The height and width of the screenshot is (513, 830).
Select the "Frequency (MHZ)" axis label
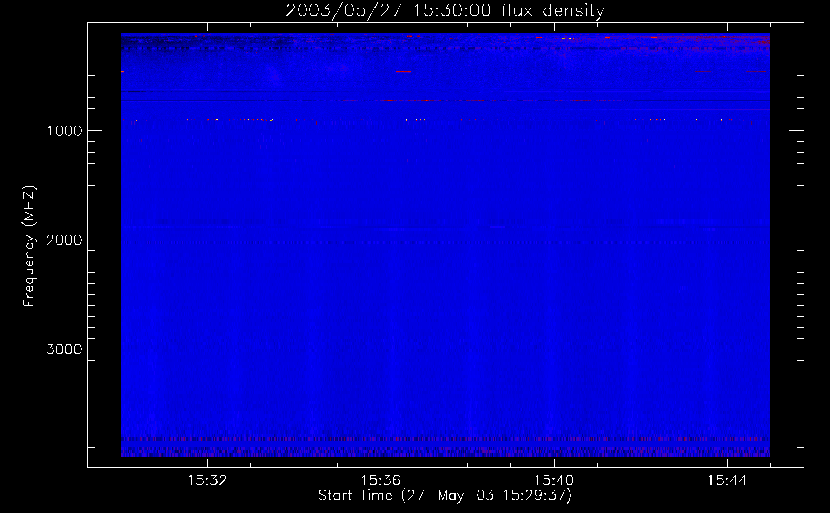click(x=29, y=246)
